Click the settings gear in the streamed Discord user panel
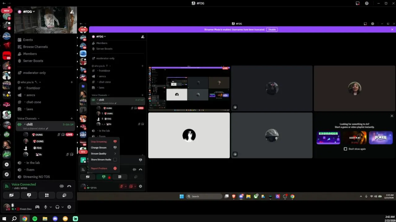Screen dimensions: 396x222 140,186
